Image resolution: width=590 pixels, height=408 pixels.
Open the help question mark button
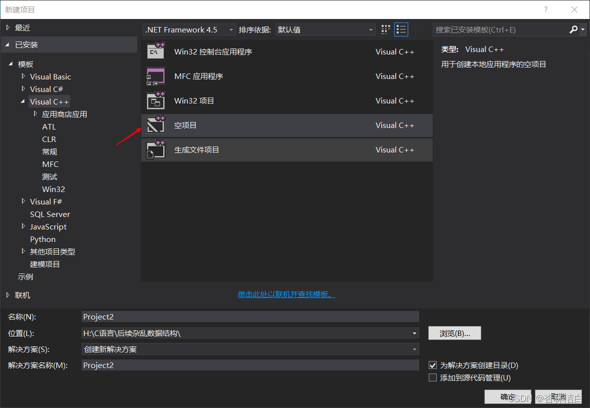pyautogui.click(x=545, y=10)
